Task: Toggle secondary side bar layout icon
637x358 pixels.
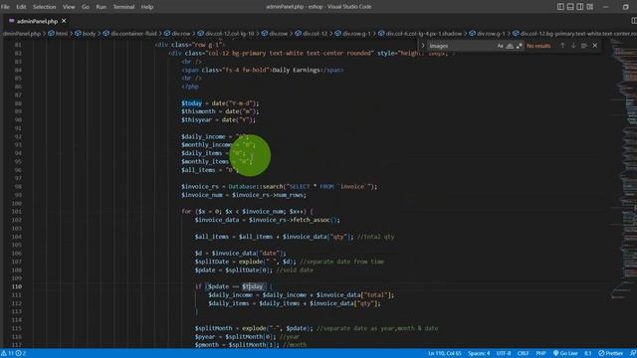Action: [580, 7]
